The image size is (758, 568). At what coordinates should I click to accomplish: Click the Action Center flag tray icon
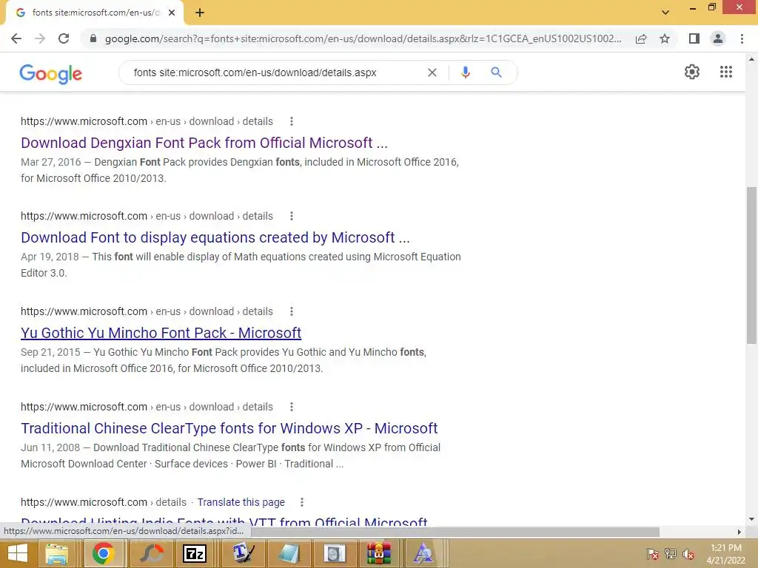click(x=652, y=554)
